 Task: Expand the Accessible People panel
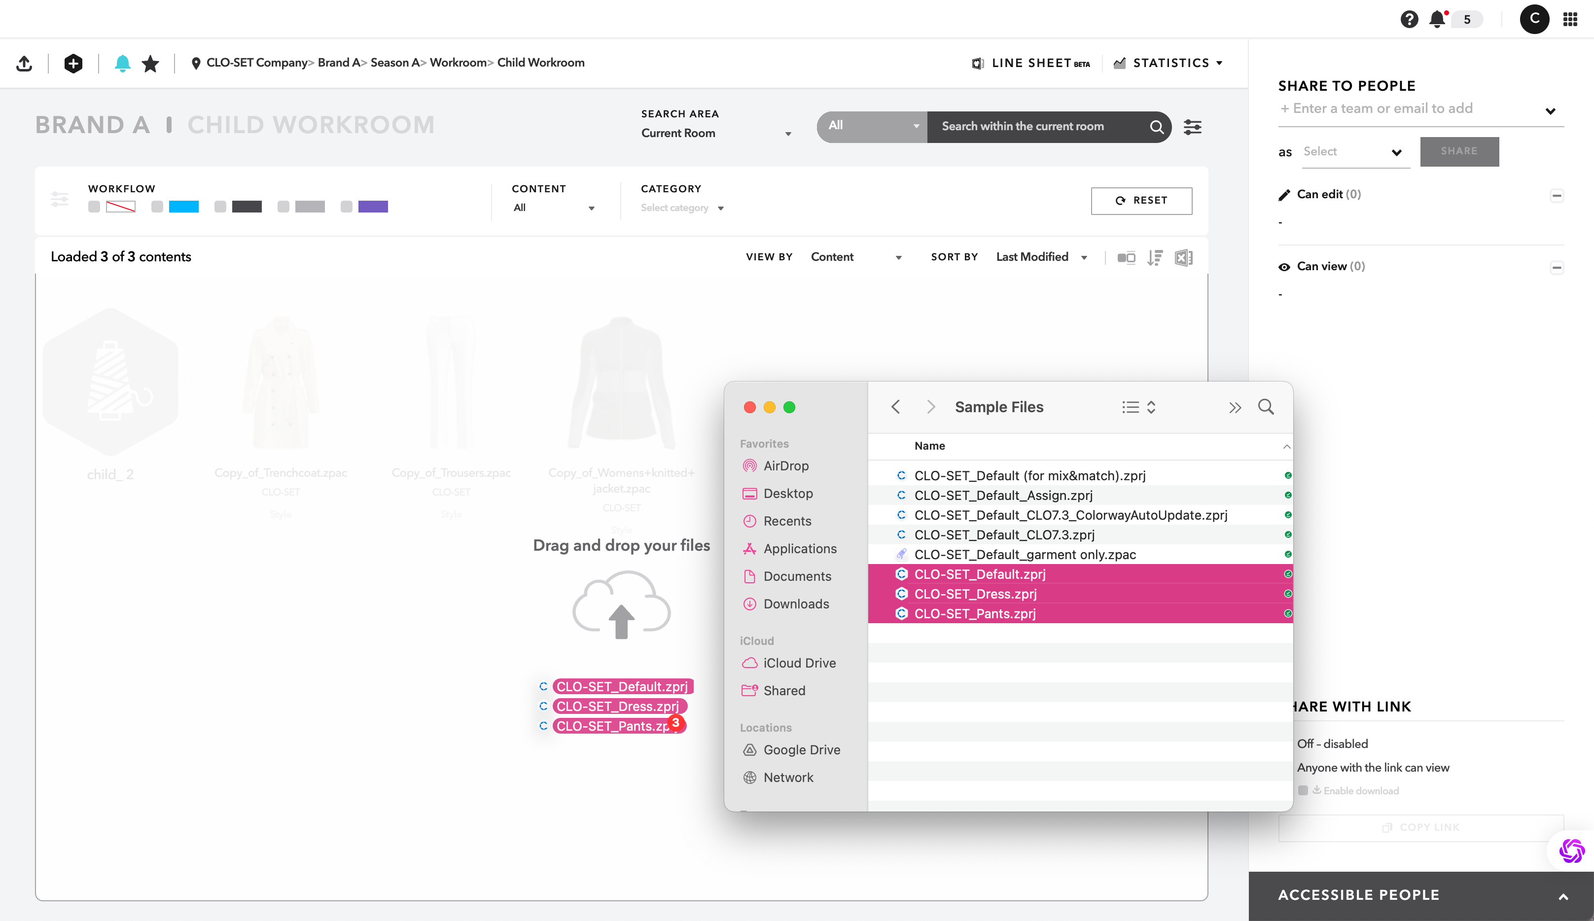[1563, 896]
